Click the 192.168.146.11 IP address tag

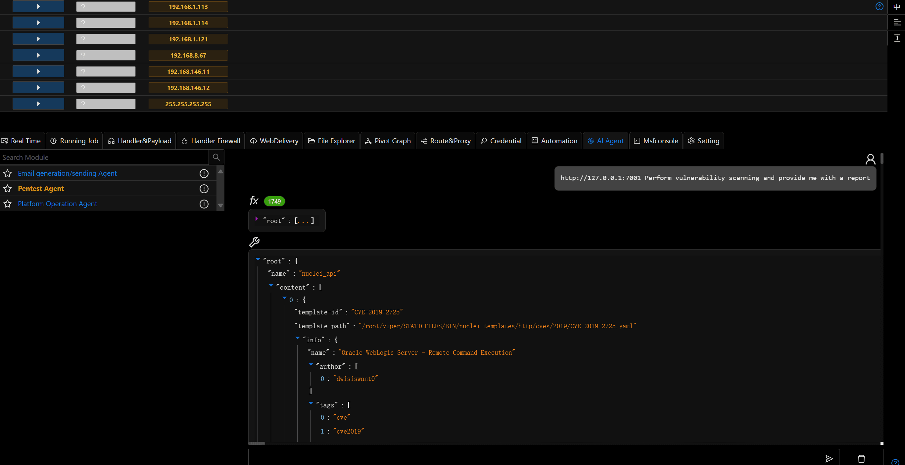coord(188,71)
